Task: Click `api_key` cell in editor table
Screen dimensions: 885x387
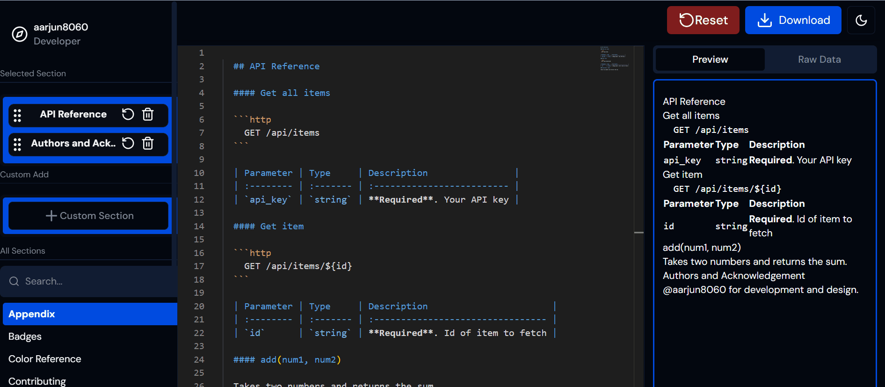Action: tap(268, 200)
